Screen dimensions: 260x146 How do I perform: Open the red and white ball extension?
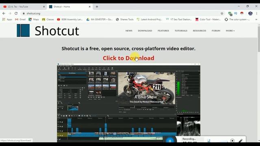coord(242,13)
